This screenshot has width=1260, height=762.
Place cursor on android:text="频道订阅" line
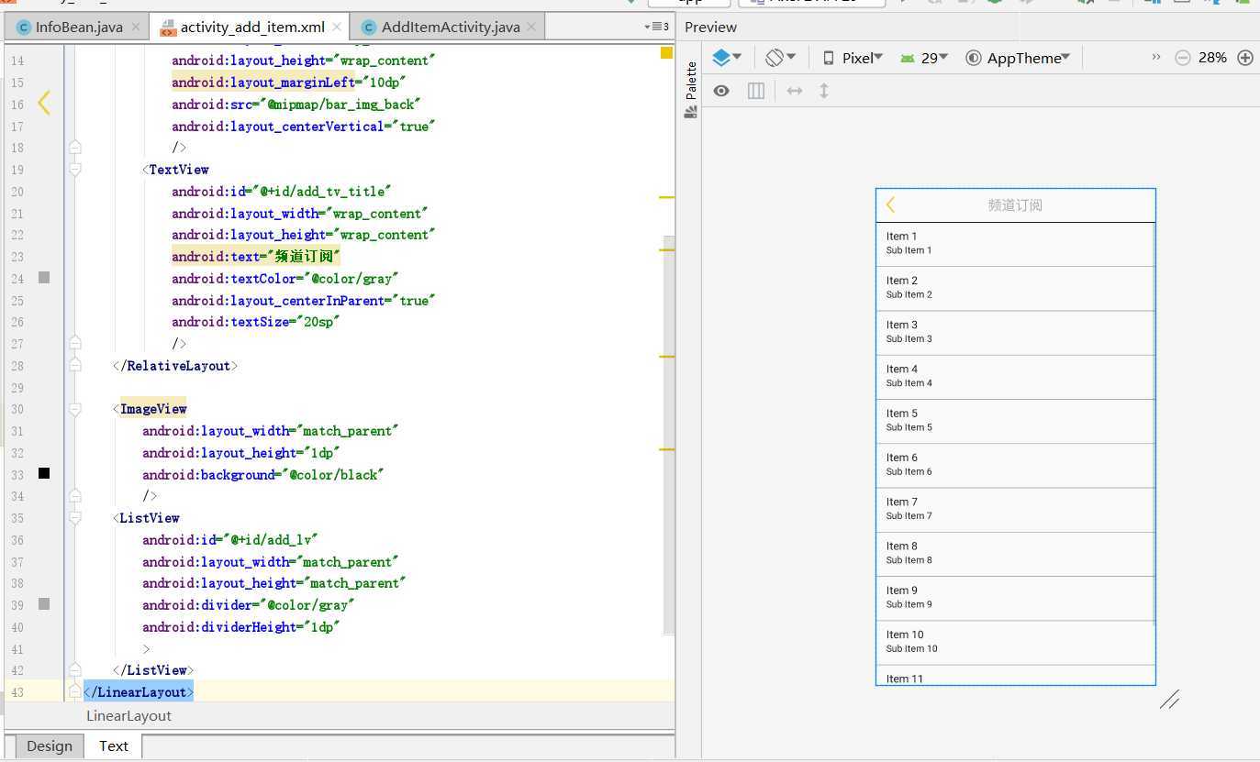256,257
